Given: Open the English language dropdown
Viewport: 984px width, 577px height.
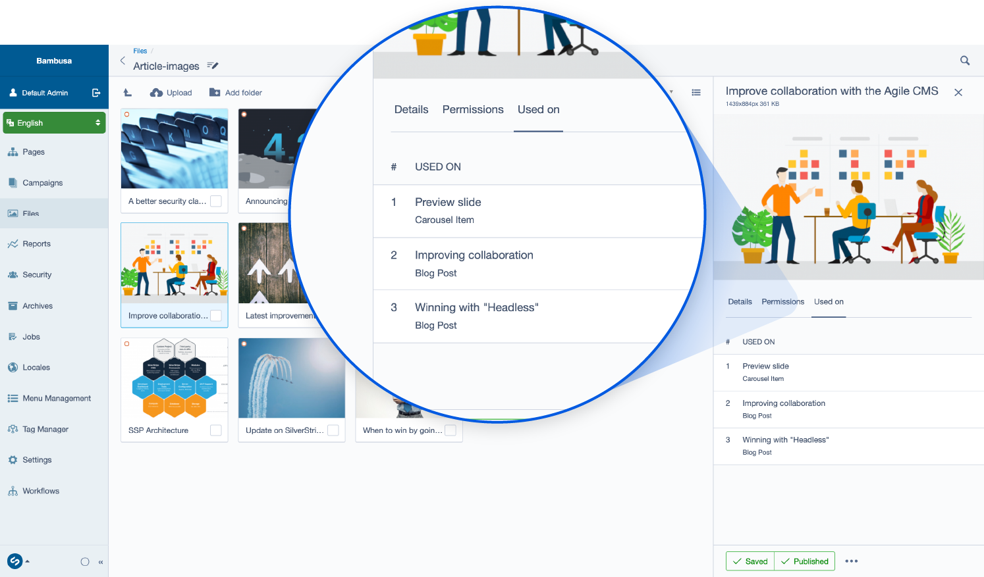Looking at the screenshot, I should 55,123.
